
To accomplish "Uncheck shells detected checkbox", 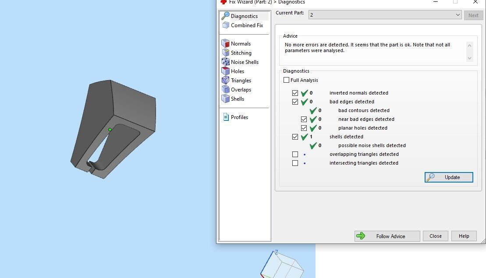I will pyautogui.click(x=295, y=137).
